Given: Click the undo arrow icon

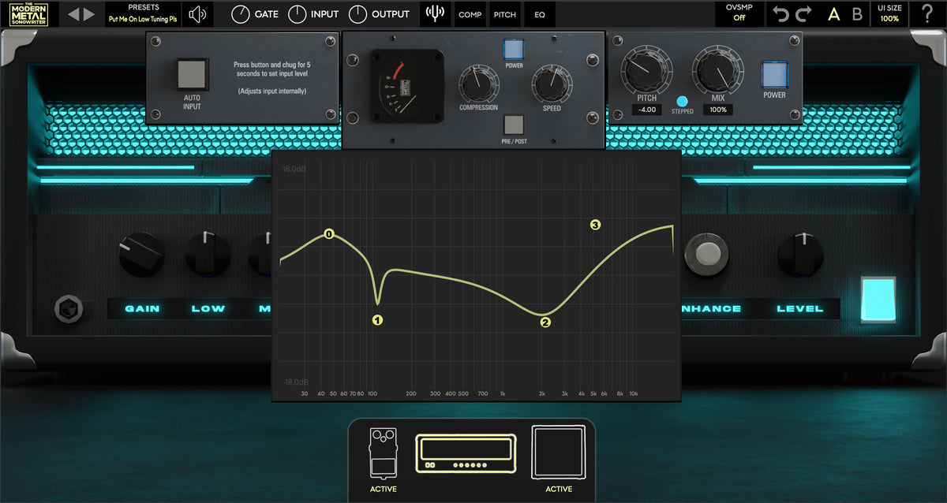Looking at the screenshot, I should click(x=782, y=13).
